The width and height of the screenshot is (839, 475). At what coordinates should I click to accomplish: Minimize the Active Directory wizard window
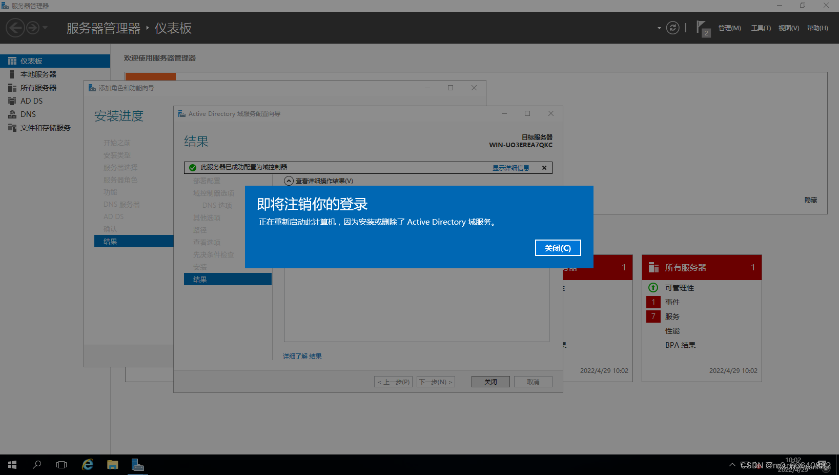coord(504,113)
